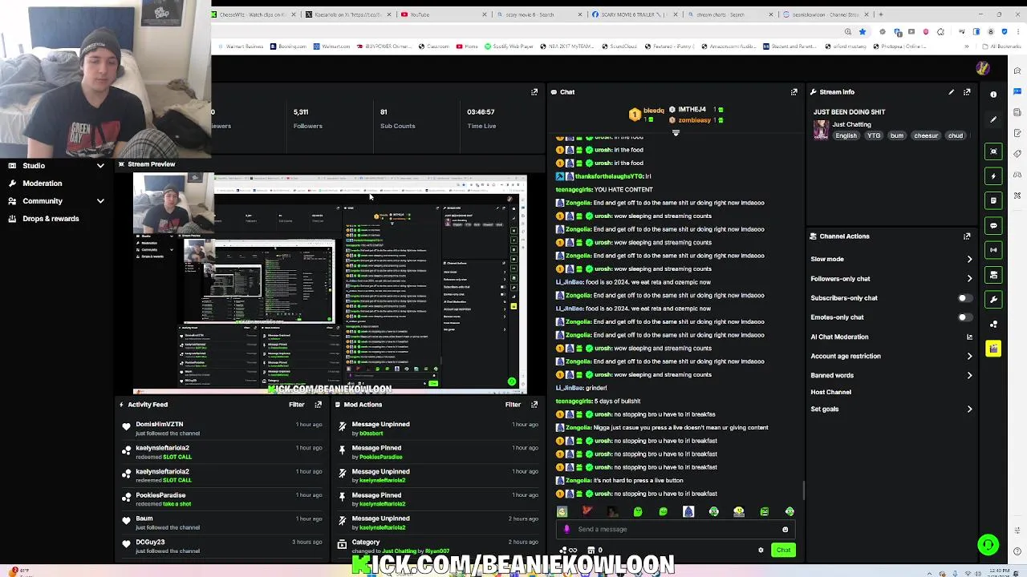Bookmark this page with the star icon
The height and width of the screenshot is (577, 1027).
click(863, 32)
